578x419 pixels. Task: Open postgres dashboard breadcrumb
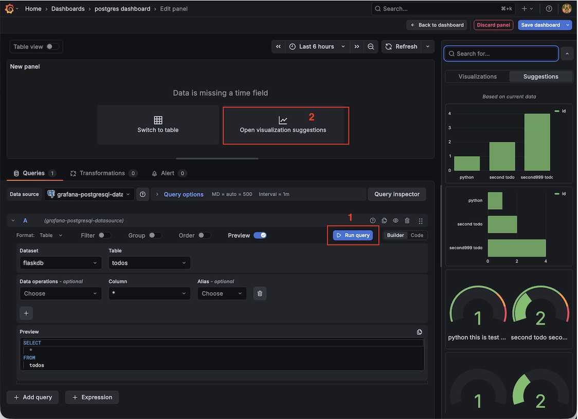[122, 8]
